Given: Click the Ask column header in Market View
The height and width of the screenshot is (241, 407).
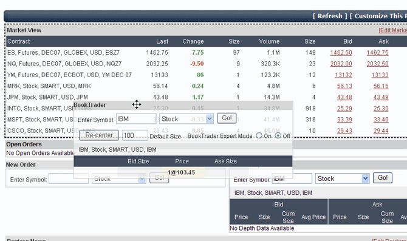Looking at the screenshot, I should click(384, 41).
